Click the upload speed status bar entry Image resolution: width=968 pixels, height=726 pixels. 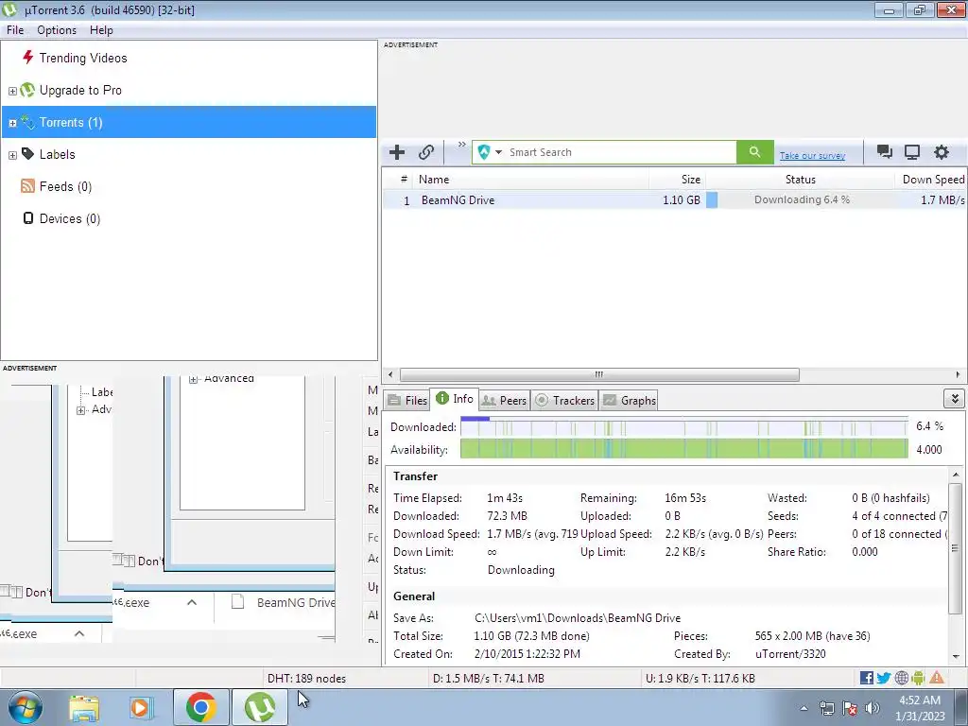point(700,679)
